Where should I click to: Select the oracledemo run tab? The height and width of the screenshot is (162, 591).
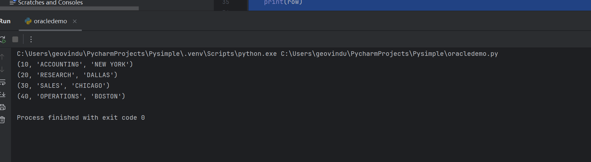click(x=50, y=21)
